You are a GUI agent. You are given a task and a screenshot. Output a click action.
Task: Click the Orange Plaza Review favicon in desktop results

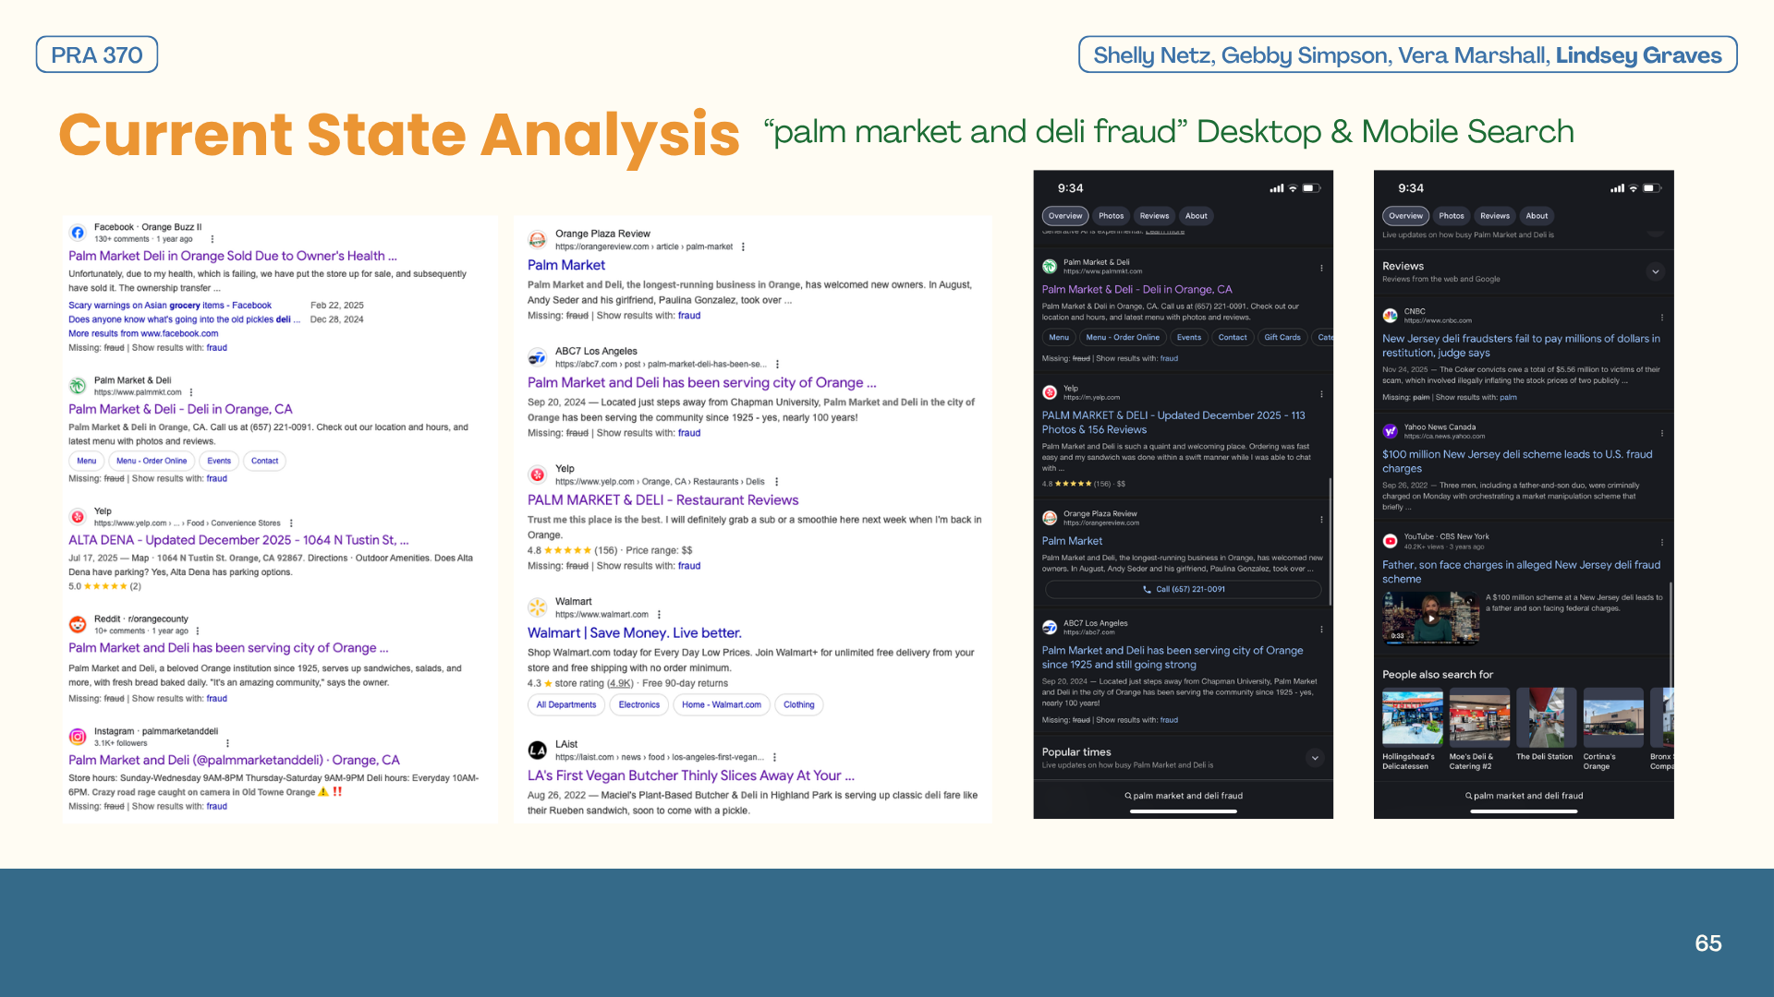tap(537, 240)
